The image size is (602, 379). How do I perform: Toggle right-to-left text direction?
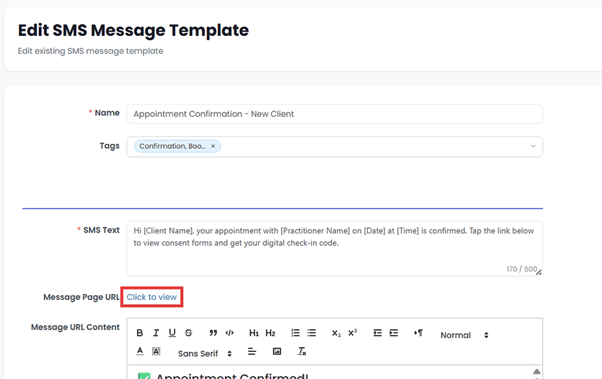(x=419, y=333)
